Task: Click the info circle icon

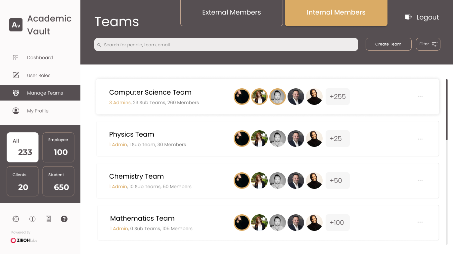Action: 32,219
